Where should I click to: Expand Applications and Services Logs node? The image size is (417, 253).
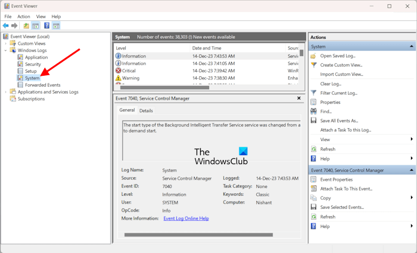tap(5, 92)
